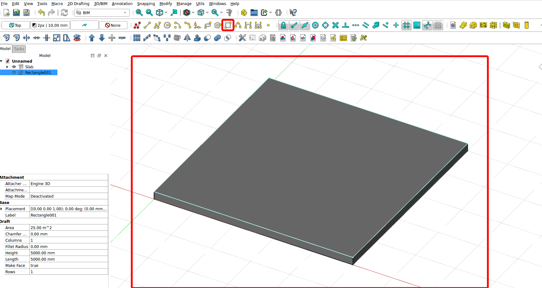The height and width of the screenshot is (288, 542).
Task: Open the 3D/BIM menu
Action: tap(101, 4)
